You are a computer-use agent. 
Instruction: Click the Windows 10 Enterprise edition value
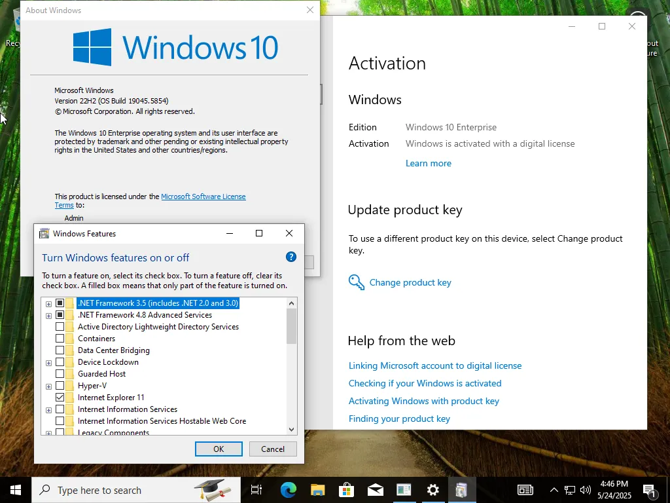click(451, 128)
